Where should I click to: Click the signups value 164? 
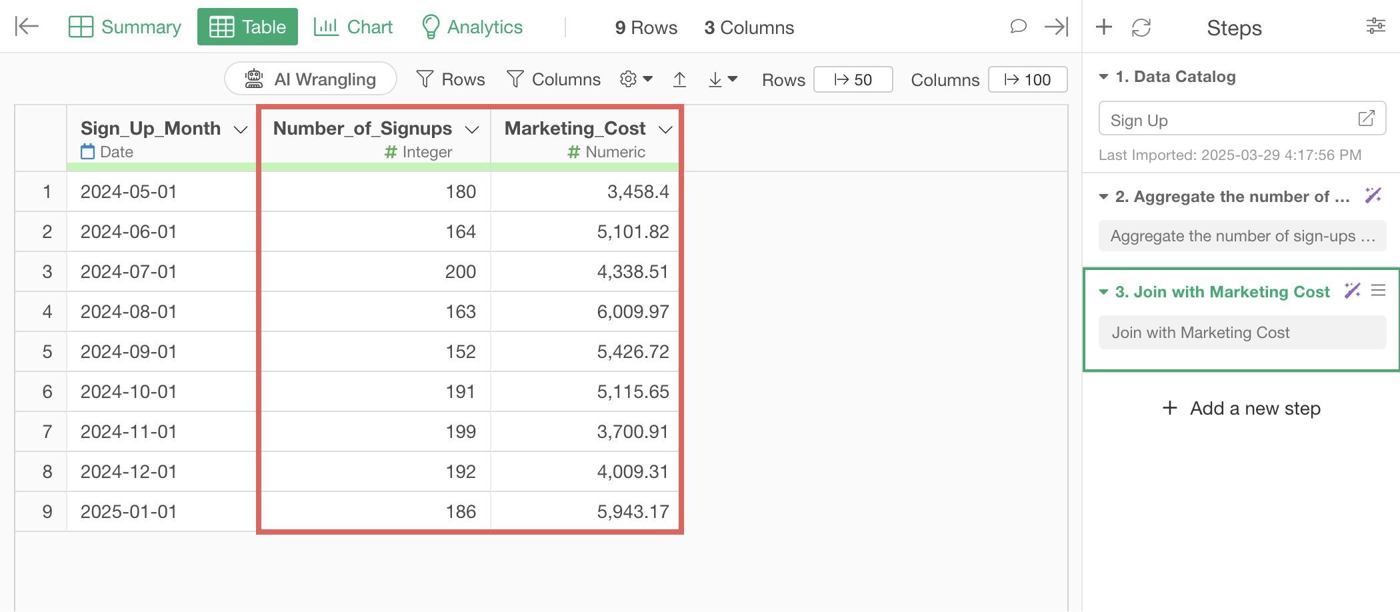coord(461,232)
